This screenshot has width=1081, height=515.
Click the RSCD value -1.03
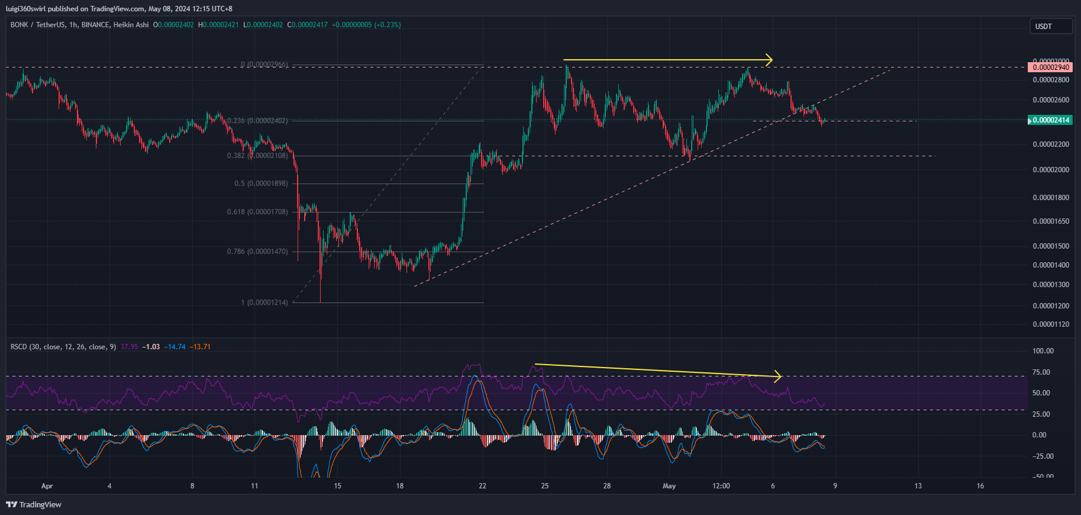coord(151,347)
